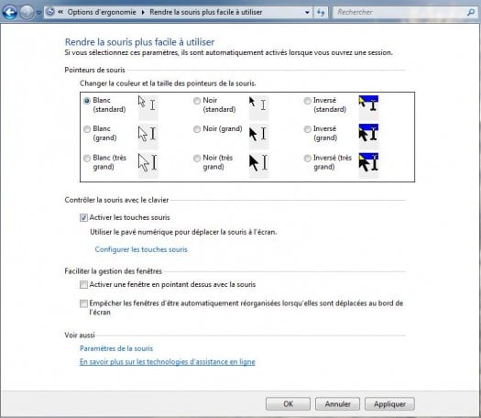Click the inverted standard pointer preview

pyautogui.click(x=368, y=107)
